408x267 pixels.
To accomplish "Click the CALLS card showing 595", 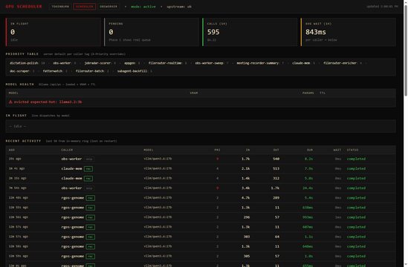I will pyautogui.click(x=250, y=32).
